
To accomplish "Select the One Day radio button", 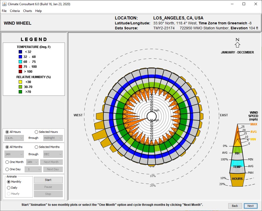I will [8, 169].
